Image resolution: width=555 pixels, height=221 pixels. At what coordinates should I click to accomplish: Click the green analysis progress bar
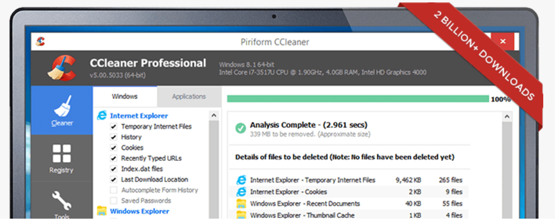coord(357,99)
